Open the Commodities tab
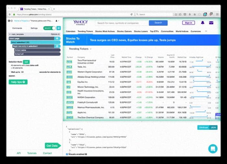The width and height of the screenshot is (227, 164). click(167, 31)
